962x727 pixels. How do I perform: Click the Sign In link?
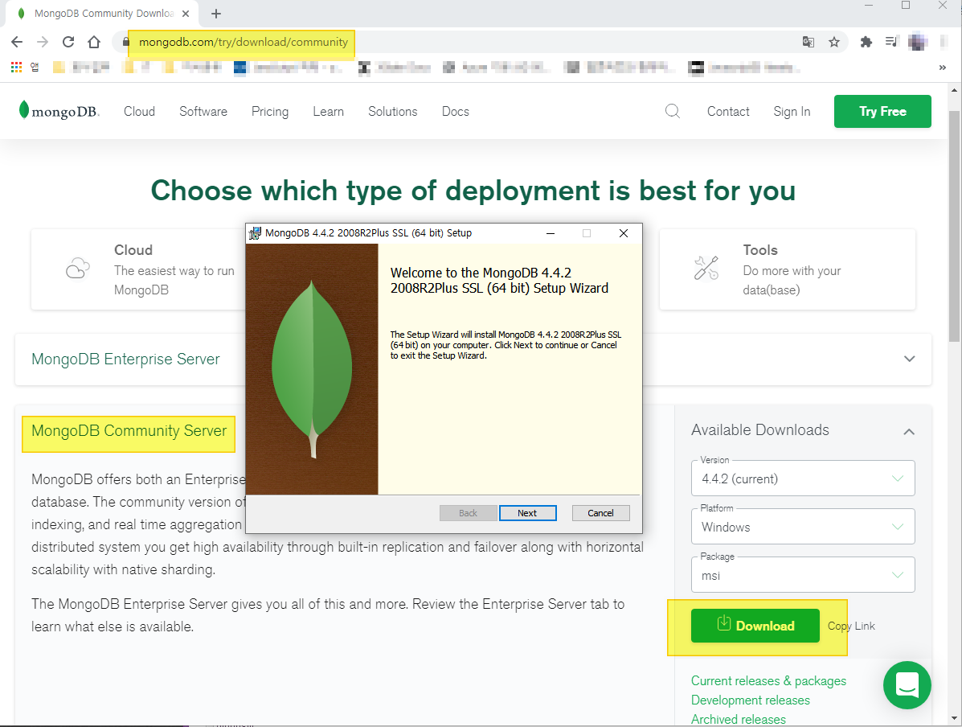click(792, 111)
